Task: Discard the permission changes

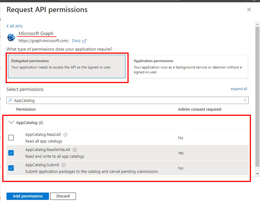Action: tap(63, 196)
